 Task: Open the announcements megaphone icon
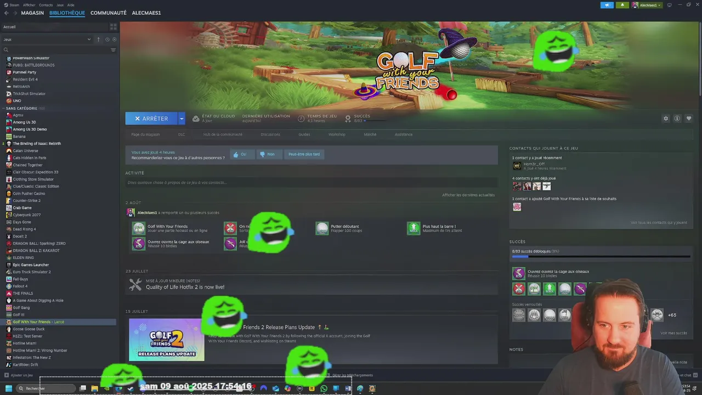pyautogui.click(x=607, y=5)
